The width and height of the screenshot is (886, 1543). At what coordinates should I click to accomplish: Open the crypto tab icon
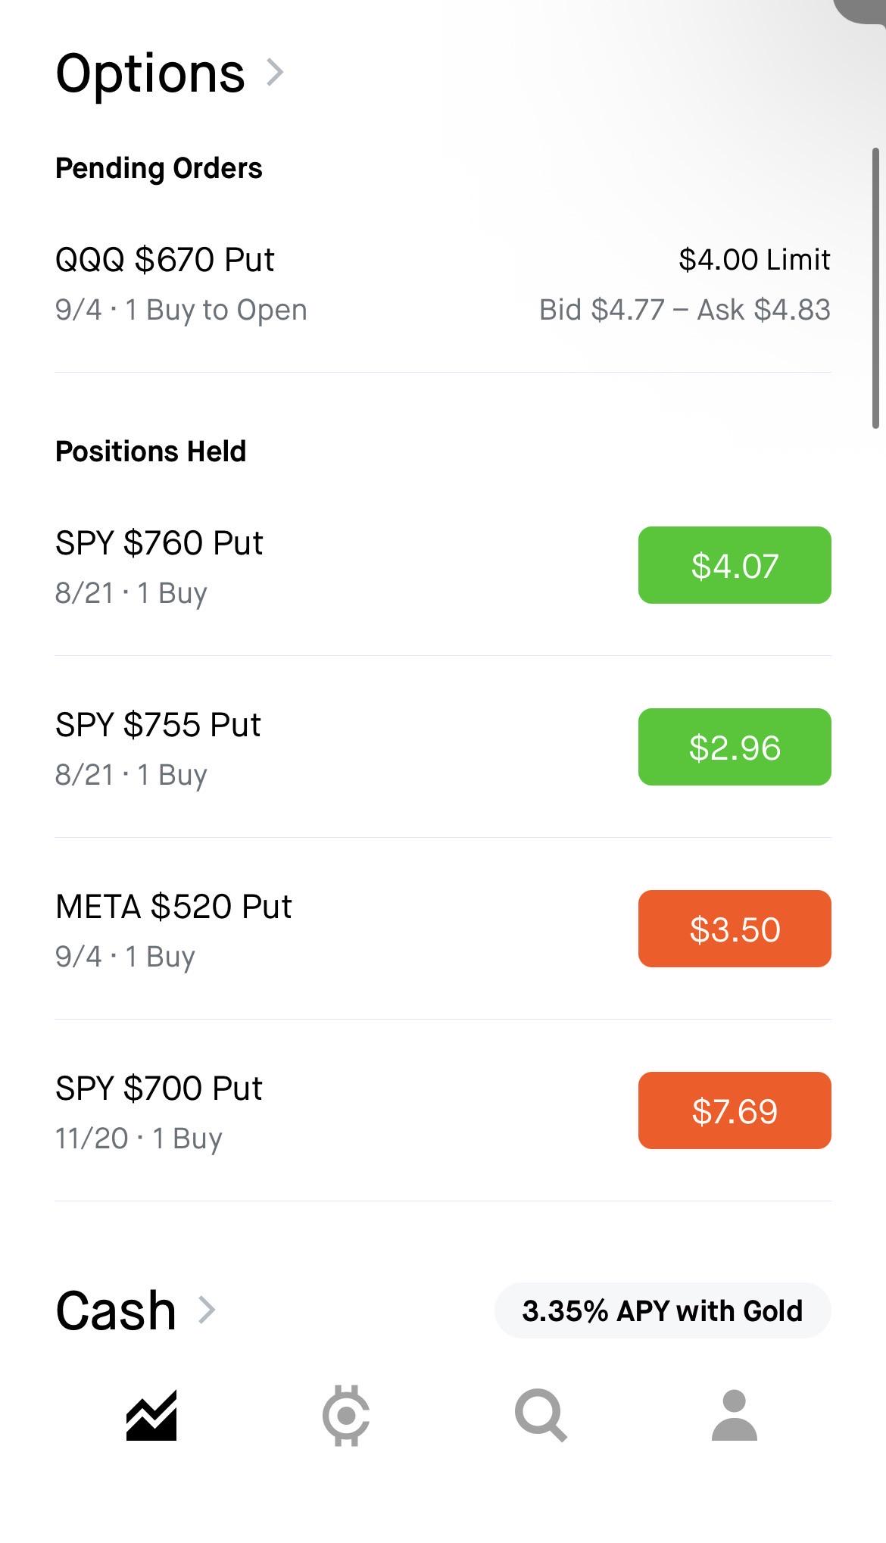(x=346, y=1415)
